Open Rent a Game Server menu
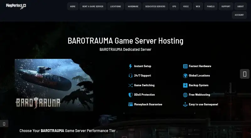 [x=93, y=6]
